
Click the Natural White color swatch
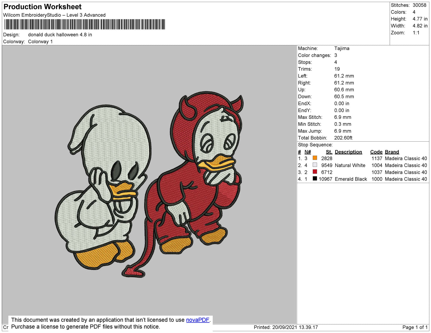315,165
